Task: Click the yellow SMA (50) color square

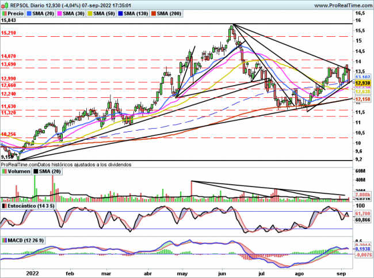Action: 90,14
